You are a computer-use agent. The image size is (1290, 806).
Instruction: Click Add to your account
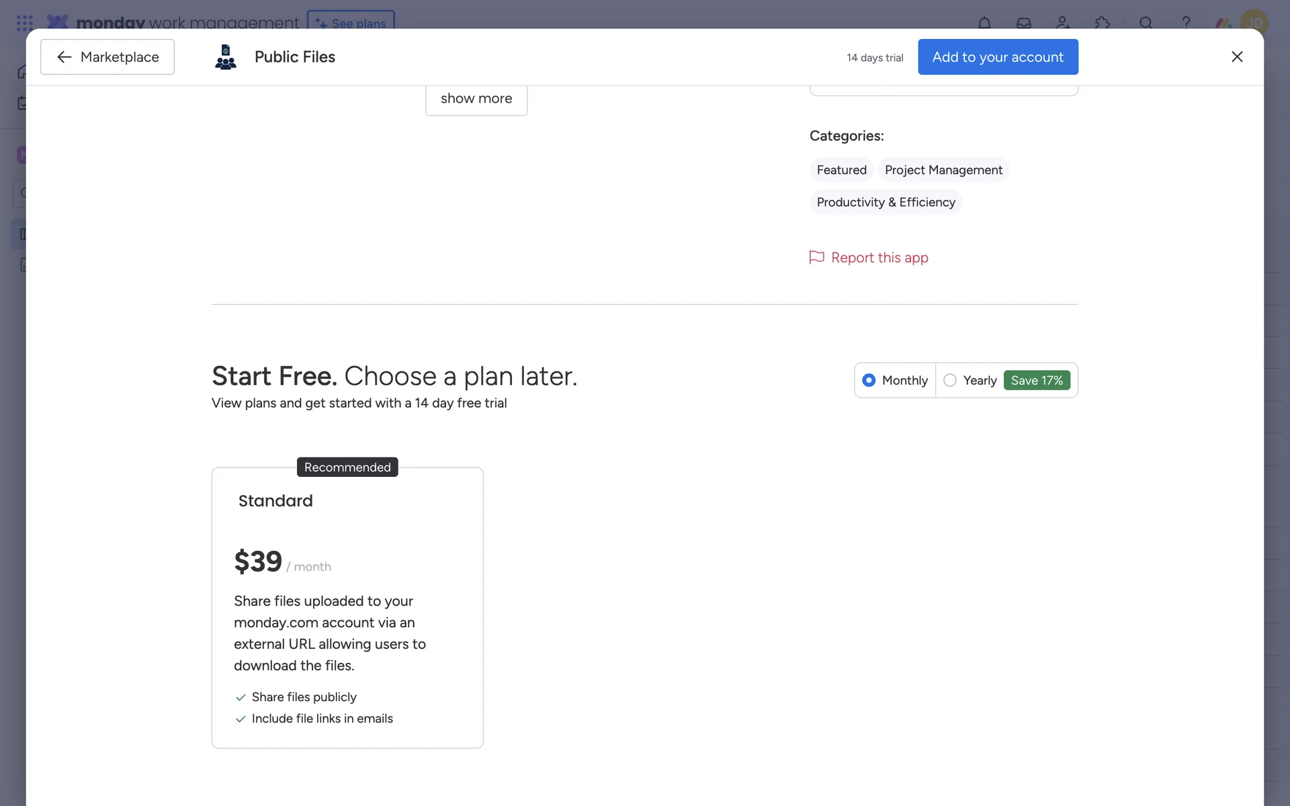point(998,57)
